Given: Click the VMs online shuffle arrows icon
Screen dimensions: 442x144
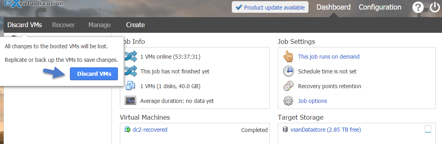Looking at the screenshot, I should pyautogui.click(x=131, y=57).
